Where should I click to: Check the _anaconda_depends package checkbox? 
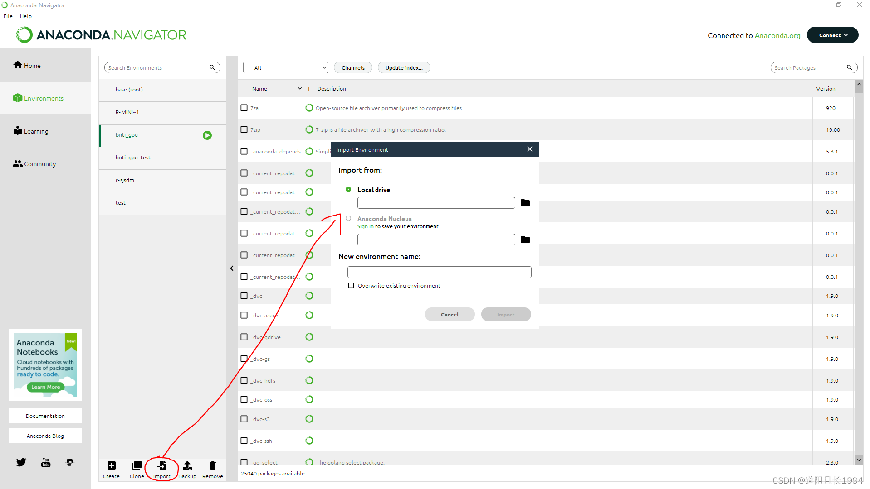click(244, 151)
